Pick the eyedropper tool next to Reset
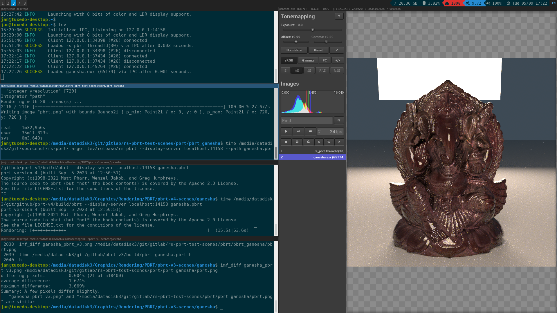 [337, 50]
